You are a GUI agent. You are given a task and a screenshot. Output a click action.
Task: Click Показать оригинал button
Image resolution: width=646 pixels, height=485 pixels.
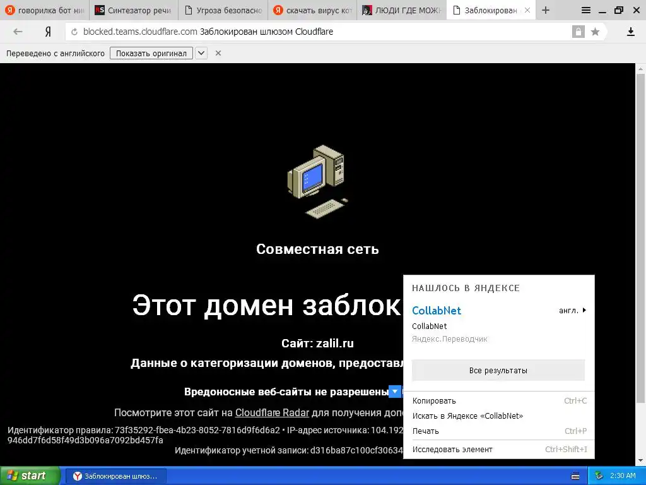click(x=151, y=53)
